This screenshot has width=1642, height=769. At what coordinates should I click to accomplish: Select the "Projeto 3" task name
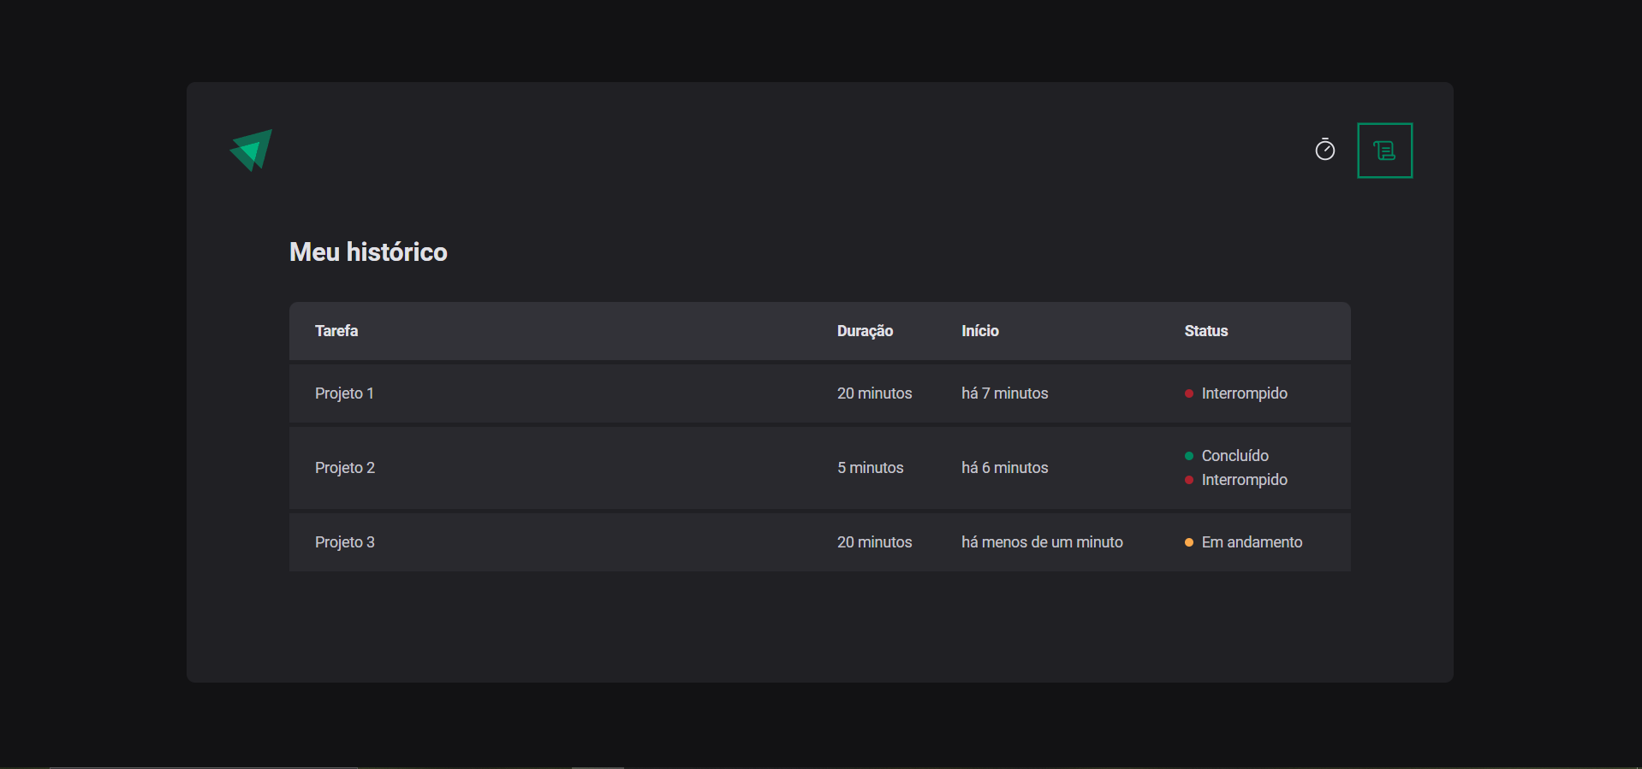pyautogui.click(x=345, y=542)
